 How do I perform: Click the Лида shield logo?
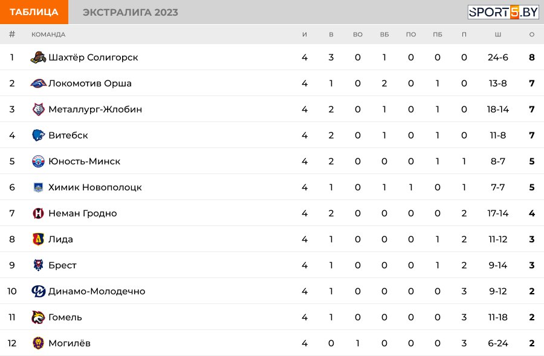pyautogui.click(x=39, y=239)
